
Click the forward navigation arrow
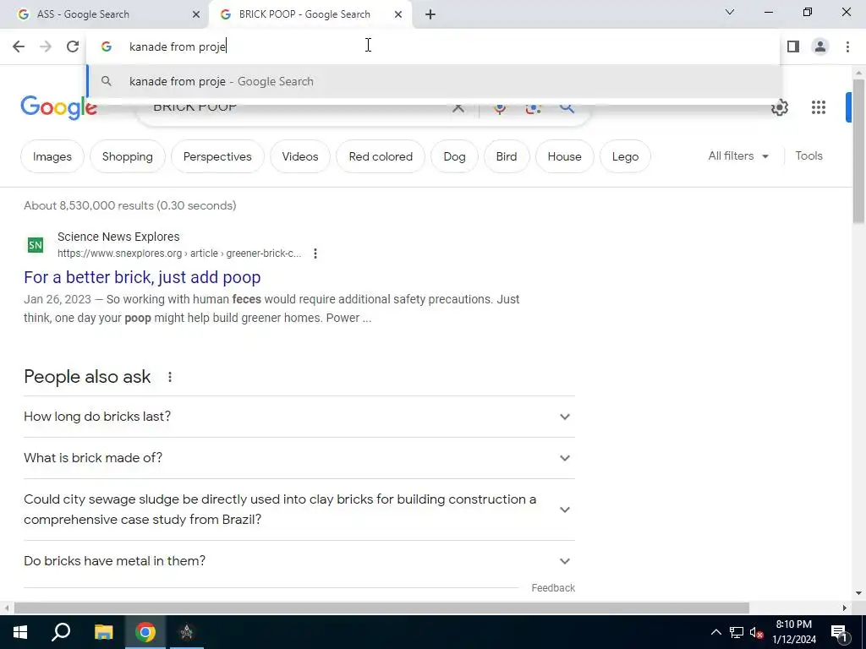pyautogui.click(x=46, y=46)
